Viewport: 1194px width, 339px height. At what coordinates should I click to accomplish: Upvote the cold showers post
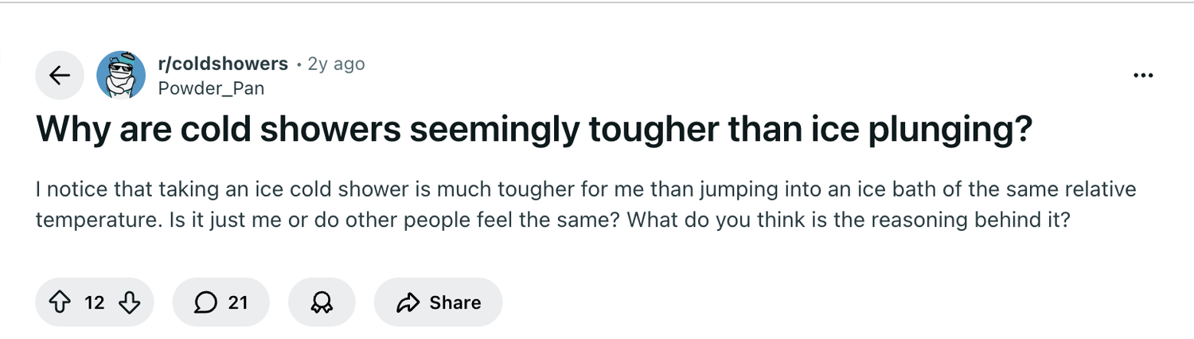point(61,302)
